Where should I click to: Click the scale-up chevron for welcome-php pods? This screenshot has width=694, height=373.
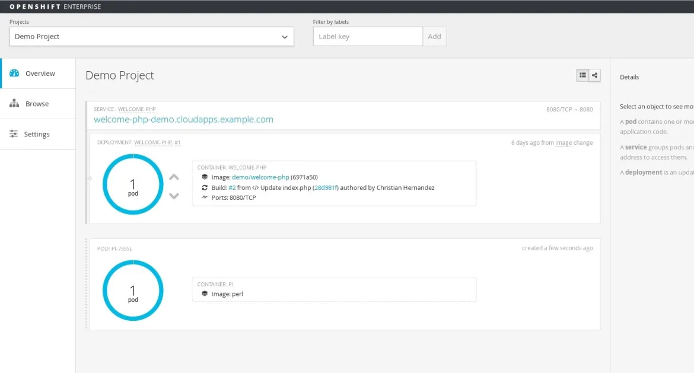point(173,176)
